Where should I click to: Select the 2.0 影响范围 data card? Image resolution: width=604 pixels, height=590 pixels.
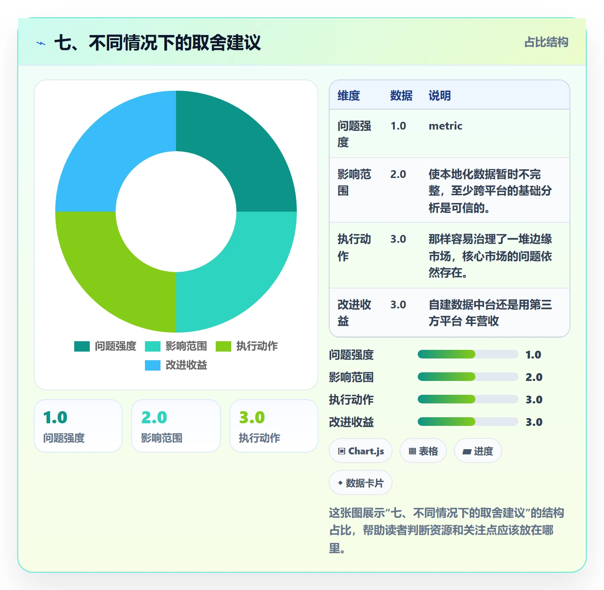click(176, 426)
